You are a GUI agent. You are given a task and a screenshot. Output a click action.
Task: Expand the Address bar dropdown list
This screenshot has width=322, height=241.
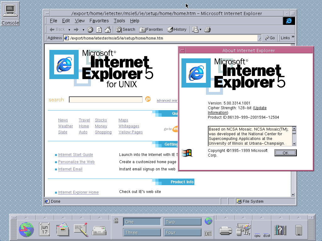click(x=259, y=38)
